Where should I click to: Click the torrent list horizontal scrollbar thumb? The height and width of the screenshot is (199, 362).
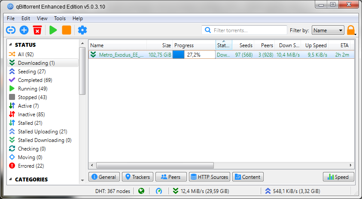coord(155,166)
